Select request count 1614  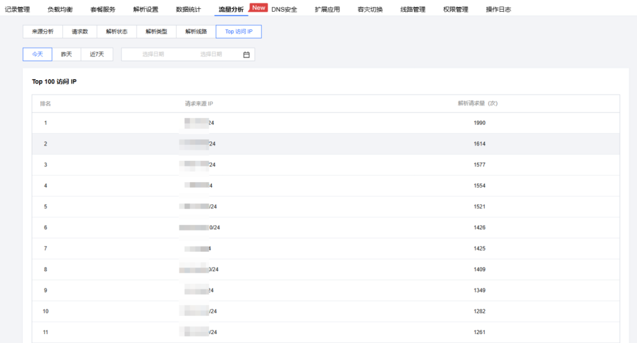480,144
